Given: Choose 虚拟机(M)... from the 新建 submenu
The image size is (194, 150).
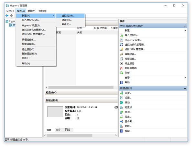Looking at the screenshot, I should (70, 16).
